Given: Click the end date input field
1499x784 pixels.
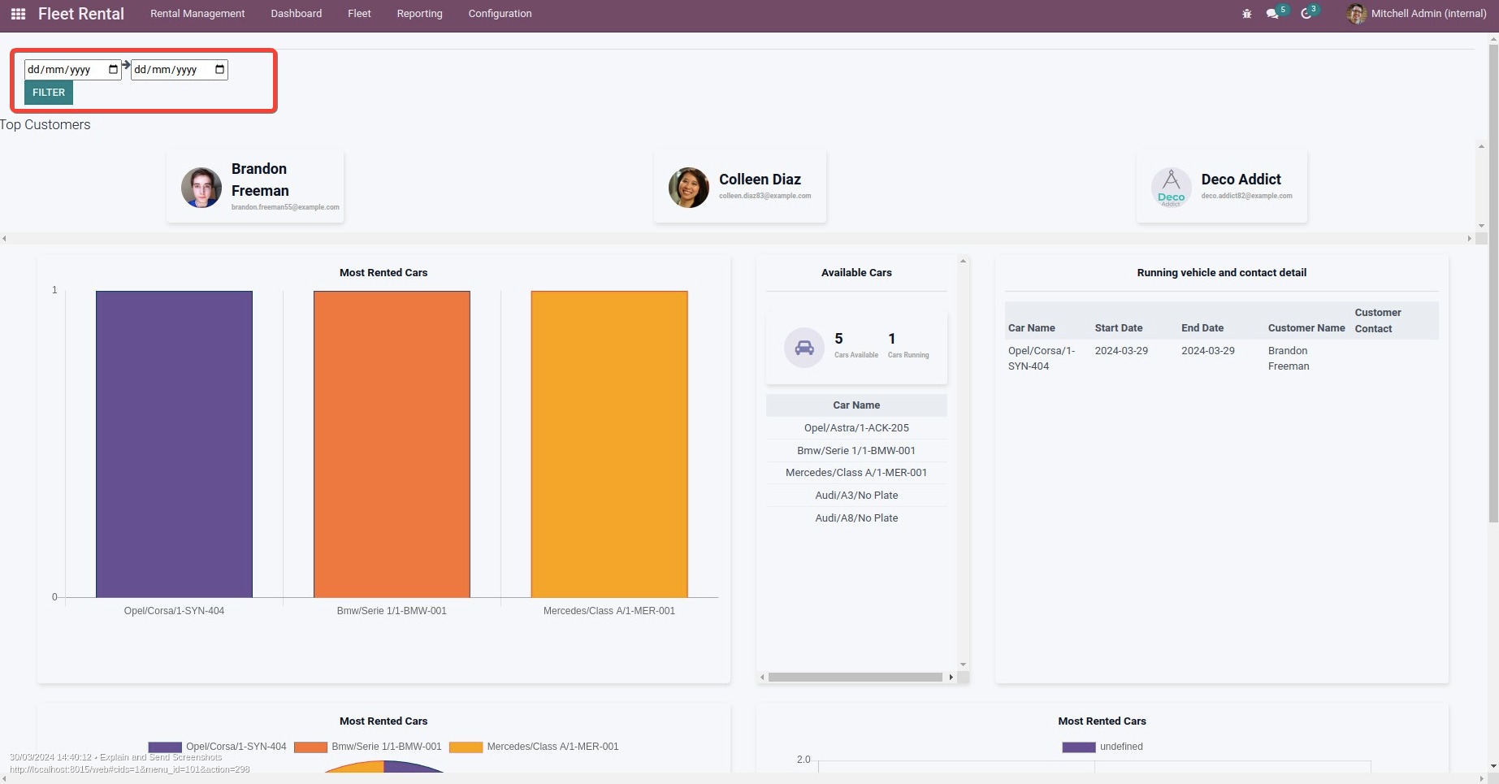Looking at the screenshot, I should point(179,69).
